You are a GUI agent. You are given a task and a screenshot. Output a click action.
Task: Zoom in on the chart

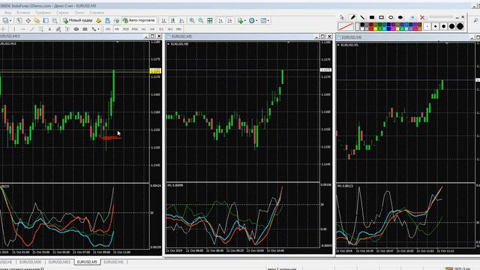click(x=192, y=20)
